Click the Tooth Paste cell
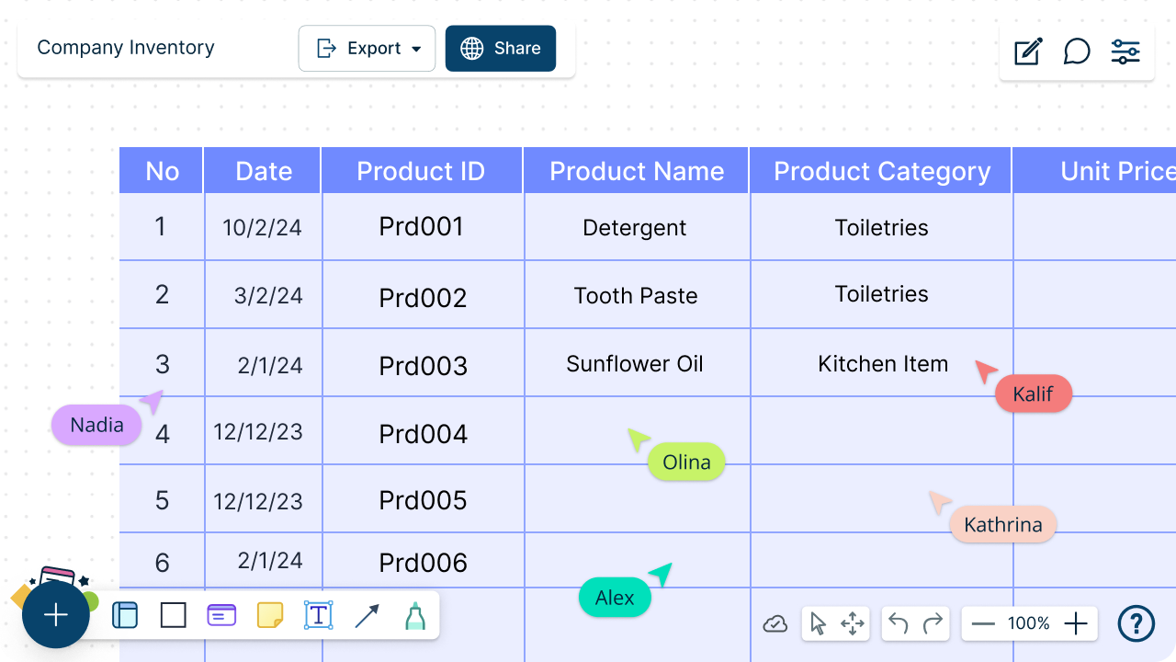1176x662 pixels. 636,295
